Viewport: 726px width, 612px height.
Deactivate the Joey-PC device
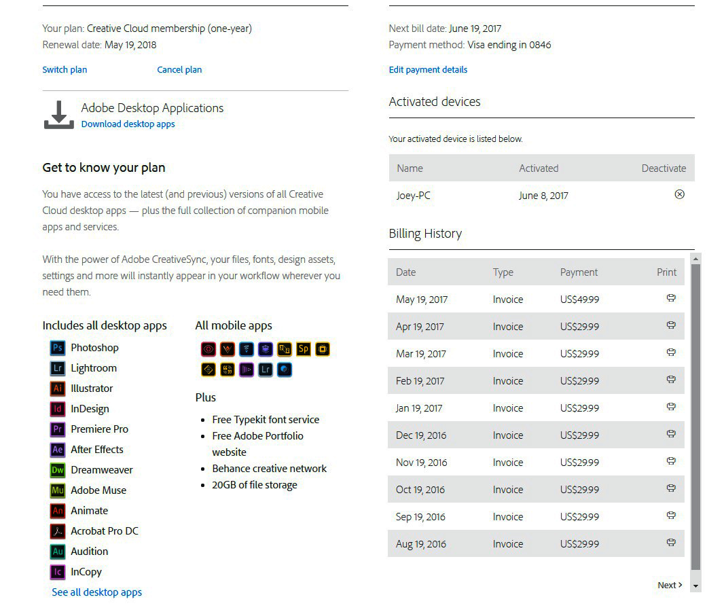(679, 194)
